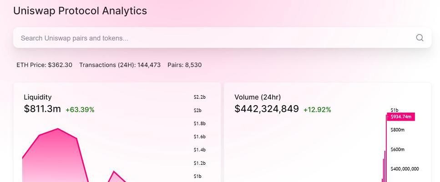Click the Liquidity chart title
Image resolution: width=440 pixels, height=182 pixels.
coord(38,97)
